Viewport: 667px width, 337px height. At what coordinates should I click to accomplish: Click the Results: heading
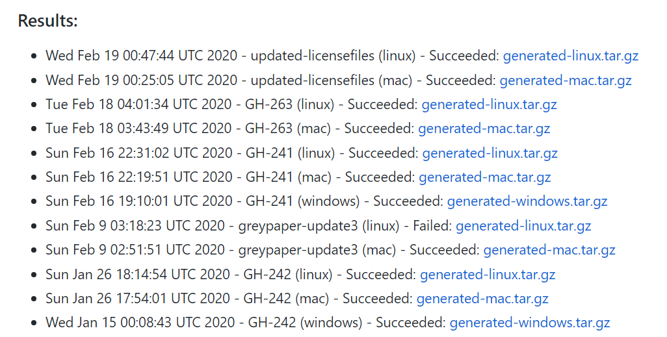pos(47,20)
